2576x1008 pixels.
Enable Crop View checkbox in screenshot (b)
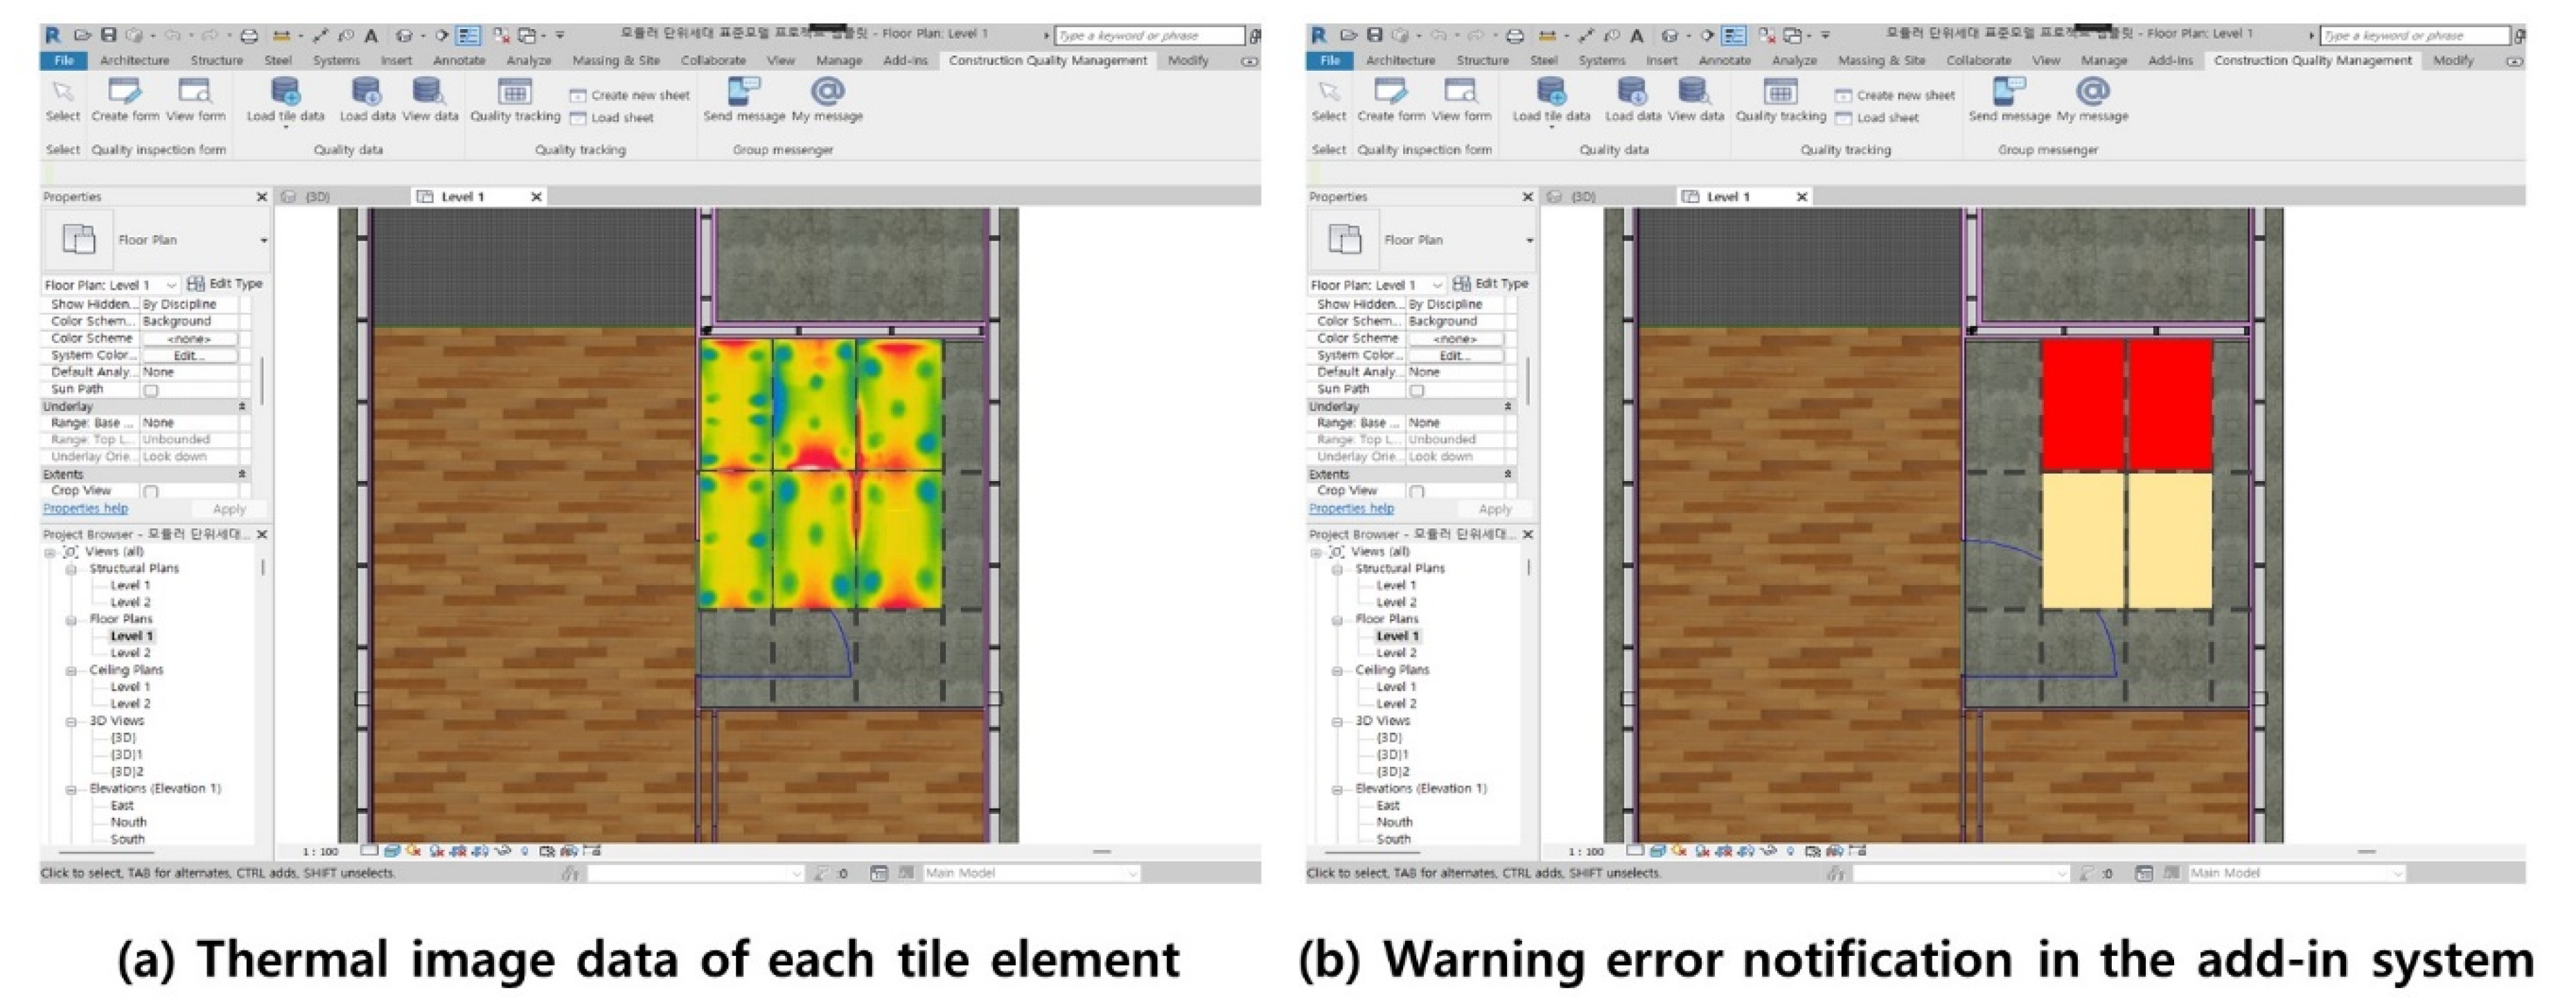1417,492
